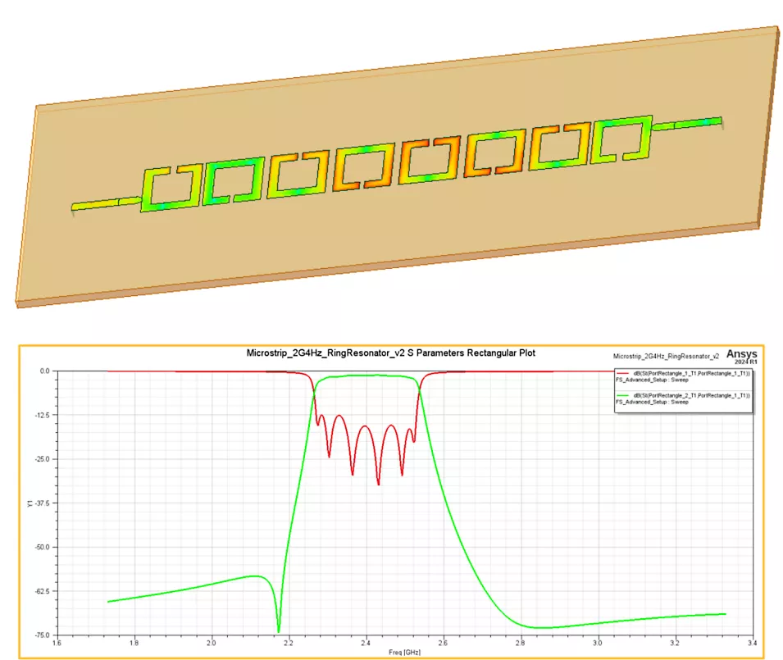
Task: Click the 3.4 tick label on the frequency axis
Action: (753, 644)
